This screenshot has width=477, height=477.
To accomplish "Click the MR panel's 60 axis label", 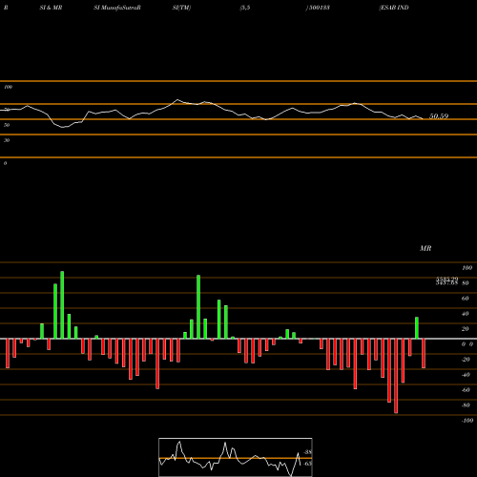I will [465, 299].
